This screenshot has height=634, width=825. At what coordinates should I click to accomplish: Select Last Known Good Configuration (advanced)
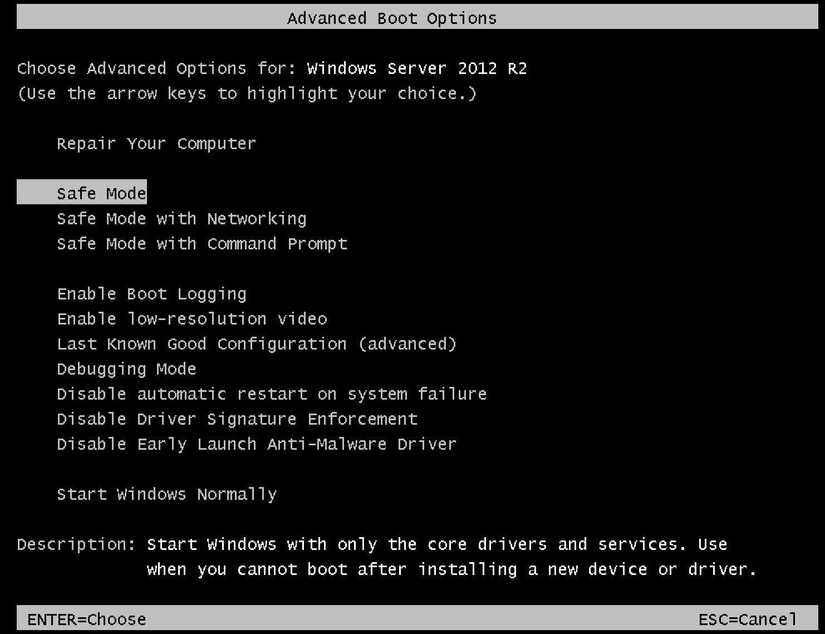257,344
